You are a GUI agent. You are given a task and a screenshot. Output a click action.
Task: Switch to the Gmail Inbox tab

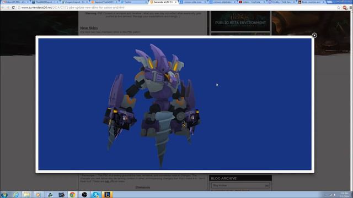[x=15, y=2]
